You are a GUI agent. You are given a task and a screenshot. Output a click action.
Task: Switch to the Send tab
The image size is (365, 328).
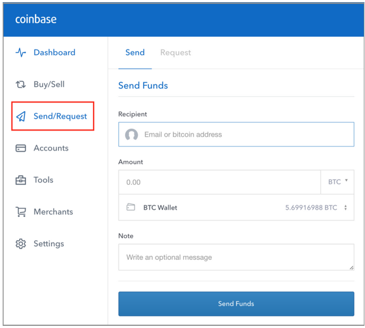[x=135, y=53]
